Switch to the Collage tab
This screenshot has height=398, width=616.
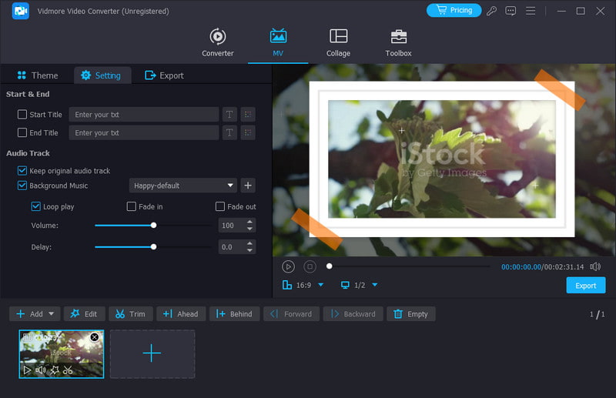(338, 43)
